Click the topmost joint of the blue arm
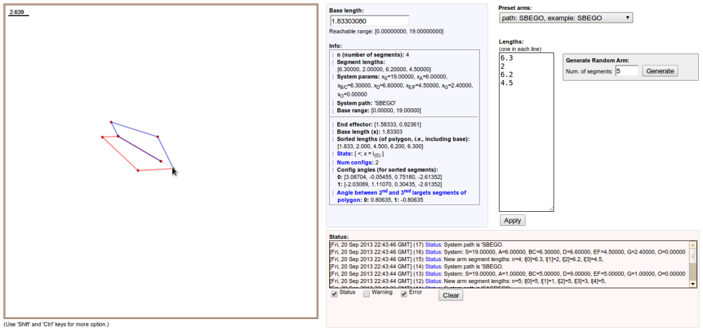The height and width of the screenshot is (333, 703). 111,122
